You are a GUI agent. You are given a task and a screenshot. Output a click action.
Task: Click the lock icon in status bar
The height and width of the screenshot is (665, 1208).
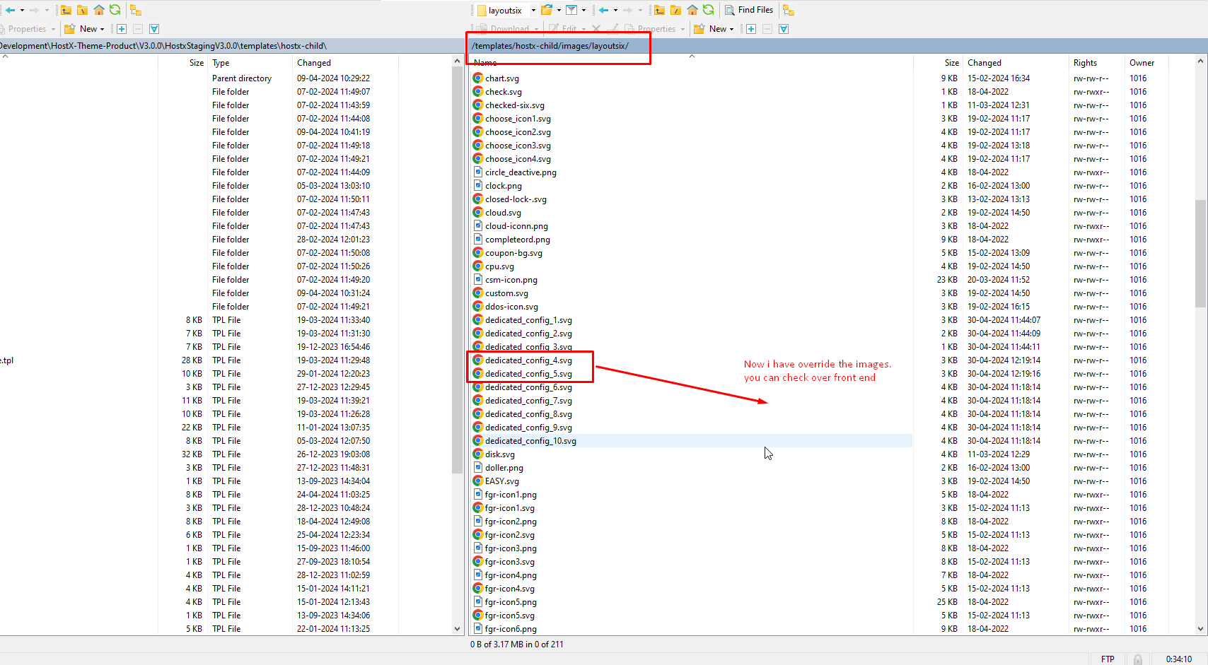click(1137, 659)
